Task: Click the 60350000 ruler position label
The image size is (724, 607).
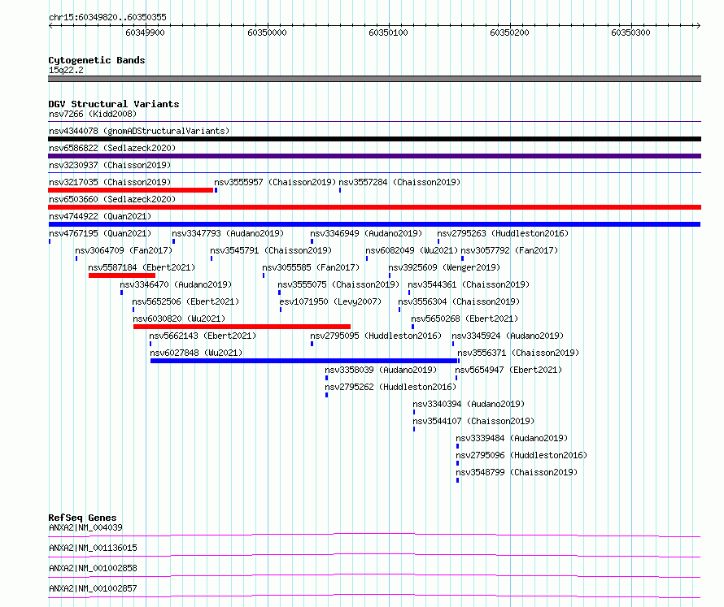Action: (x=267, y=33)
